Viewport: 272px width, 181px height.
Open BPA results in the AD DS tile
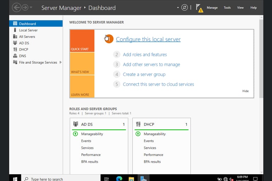point(90,162)
